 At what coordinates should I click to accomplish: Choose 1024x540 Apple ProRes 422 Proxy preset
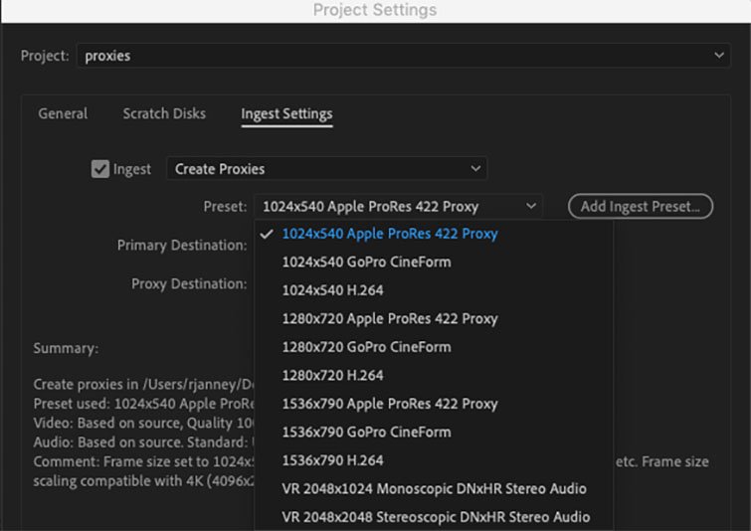[x=389, y=235]
